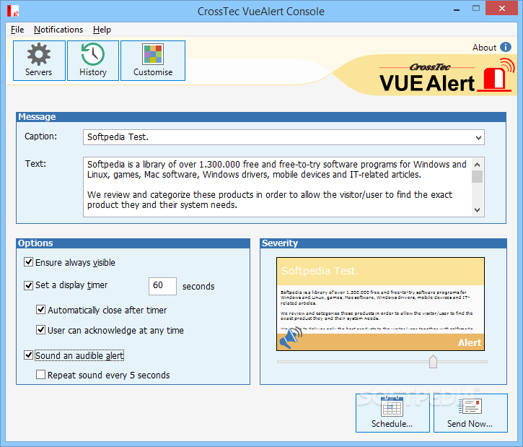Image resolution: width=523 pixels, height=447 pixels.
Task: Open the Customise color grid button
Action: point(153,61)
